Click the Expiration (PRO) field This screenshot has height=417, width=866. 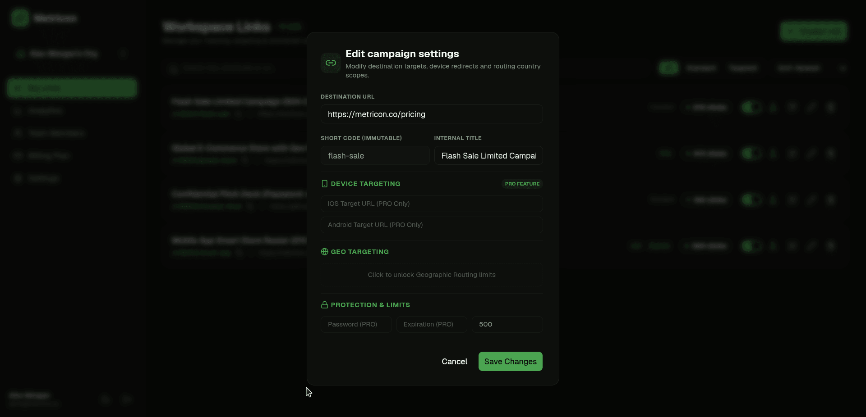pyautogui.click(x=432, y=324)
